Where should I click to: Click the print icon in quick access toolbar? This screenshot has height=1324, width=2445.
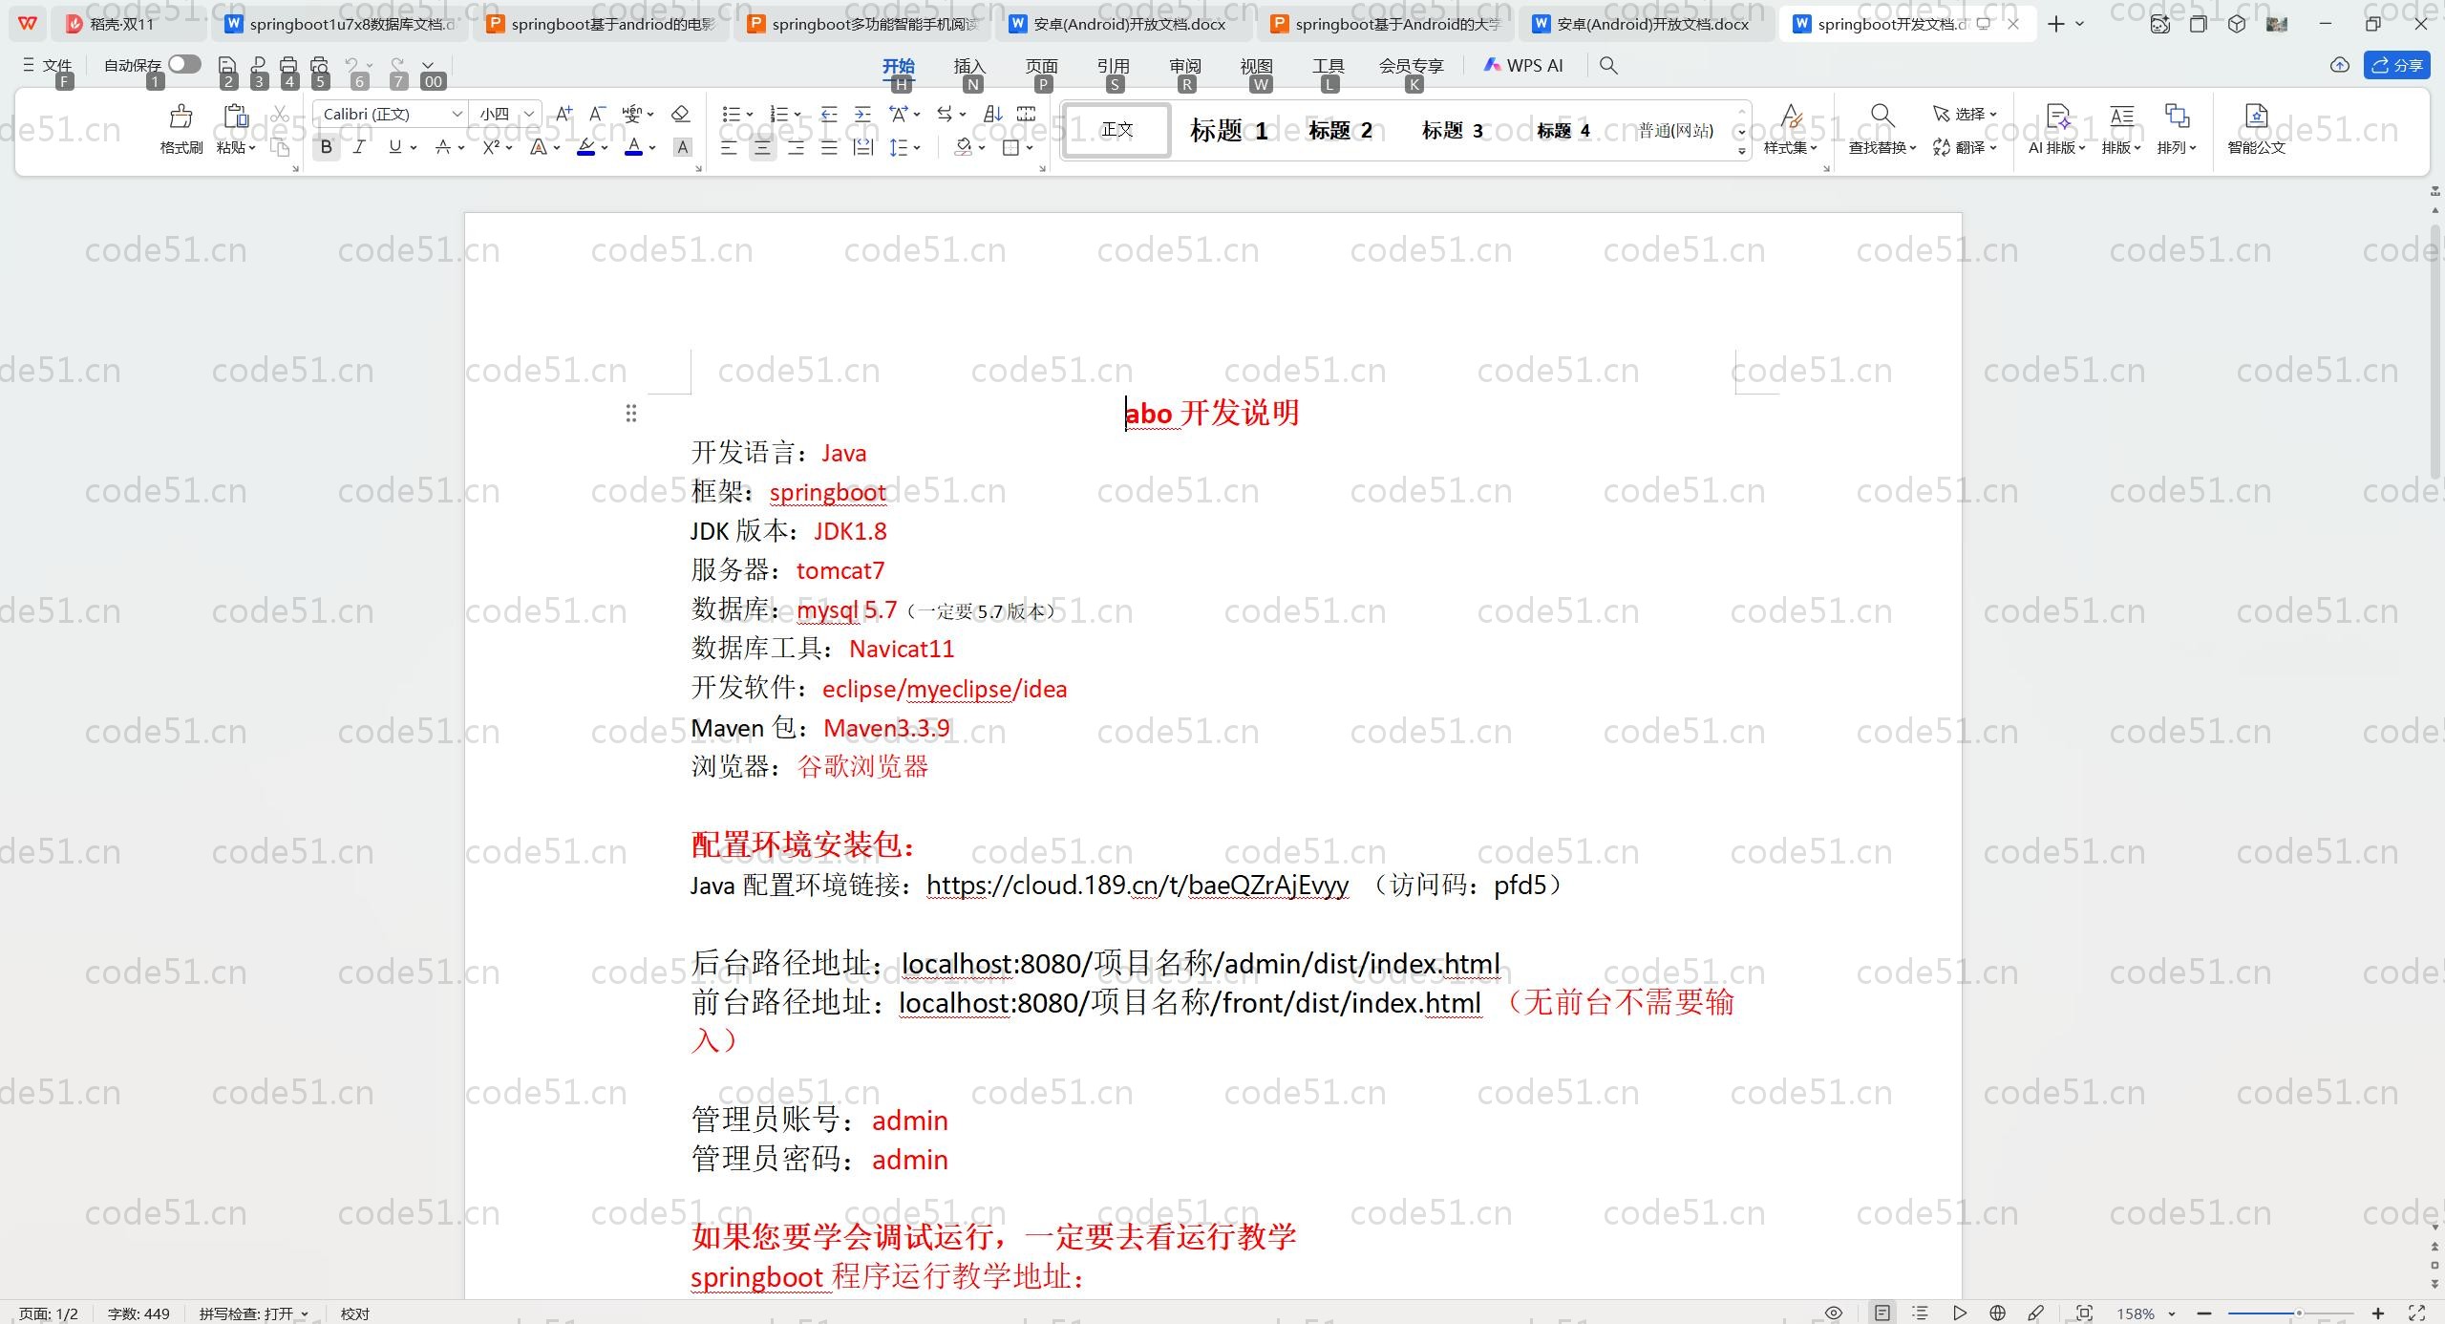(x=288, y=65)
